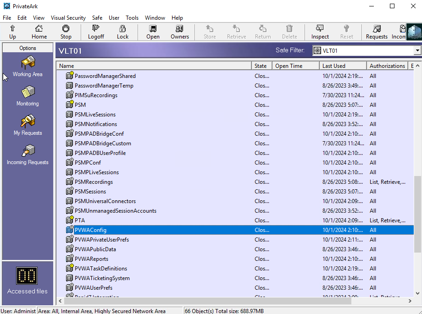Select the Logoff icon in the toolbar

[95, 32]
